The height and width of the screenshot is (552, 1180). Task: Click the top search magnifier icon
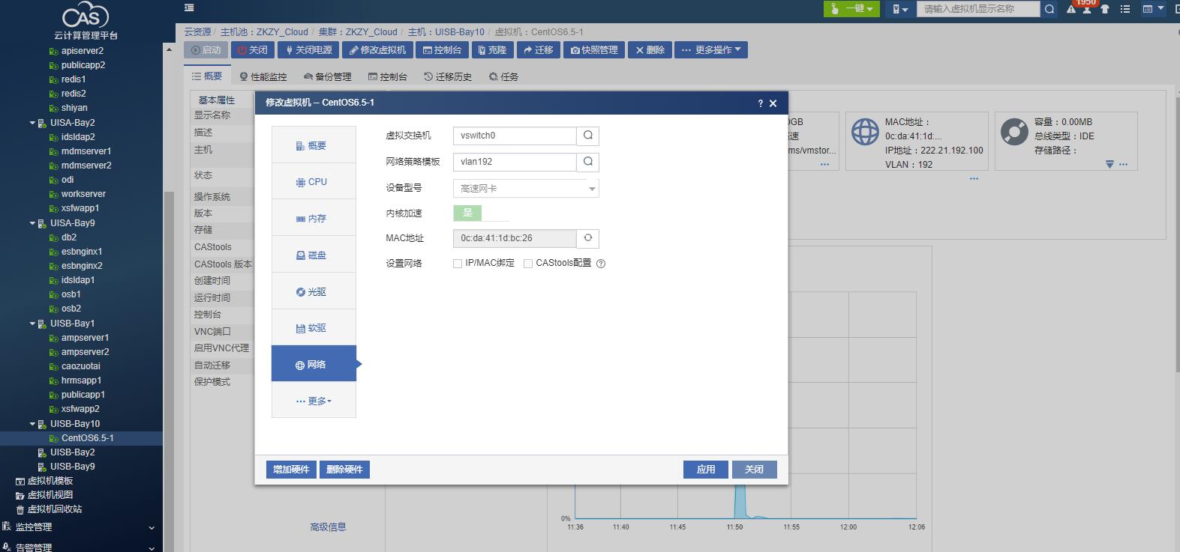tap(1049, 9)
